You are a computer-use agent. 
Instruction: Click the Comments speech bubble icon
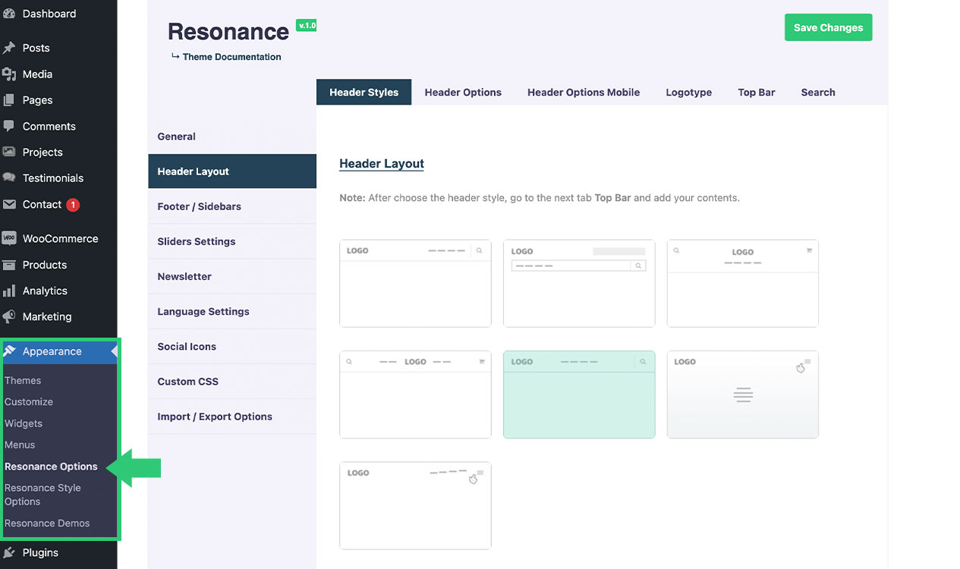pyautogui.click(x=9, y=126)
